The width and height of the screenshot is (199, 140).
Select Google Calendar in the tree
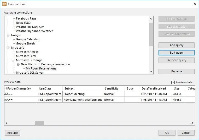27,40
